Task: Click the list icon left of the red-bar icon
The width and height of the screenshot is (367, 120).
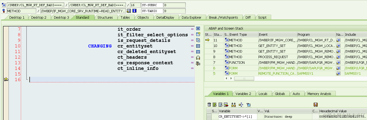Action: 220,105
